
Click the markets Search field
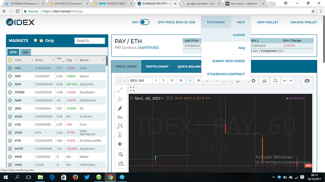[x=89, y=41]
